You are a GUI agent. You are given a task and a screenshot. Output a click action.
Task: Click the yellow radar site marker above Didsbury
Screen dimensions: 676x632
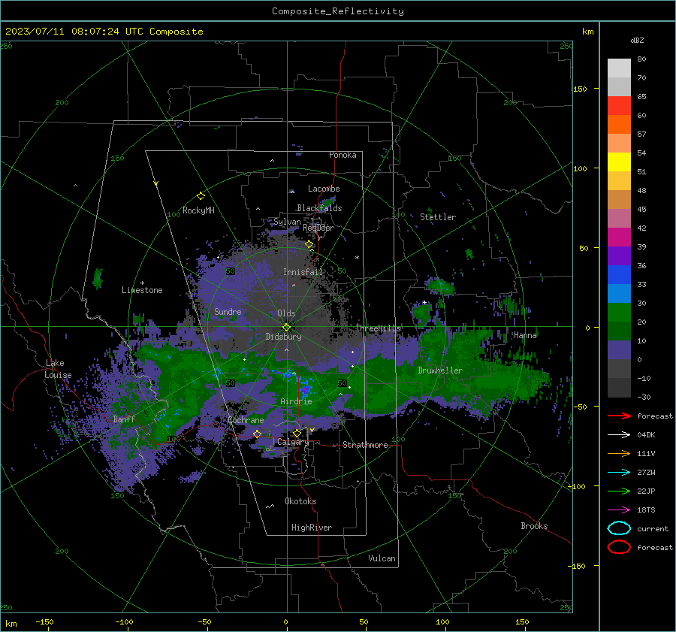click(286, 328)
